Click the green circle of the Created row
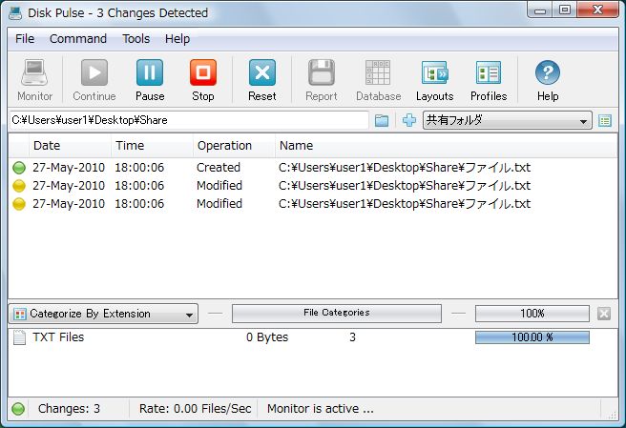The height and width of the screenshot is (428, 626). pyautogui.click(x=19, y=168)
